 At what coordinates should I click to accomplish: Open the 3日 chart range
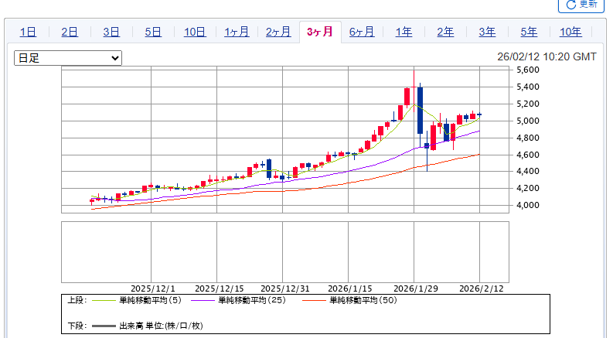tap(111, 32)
